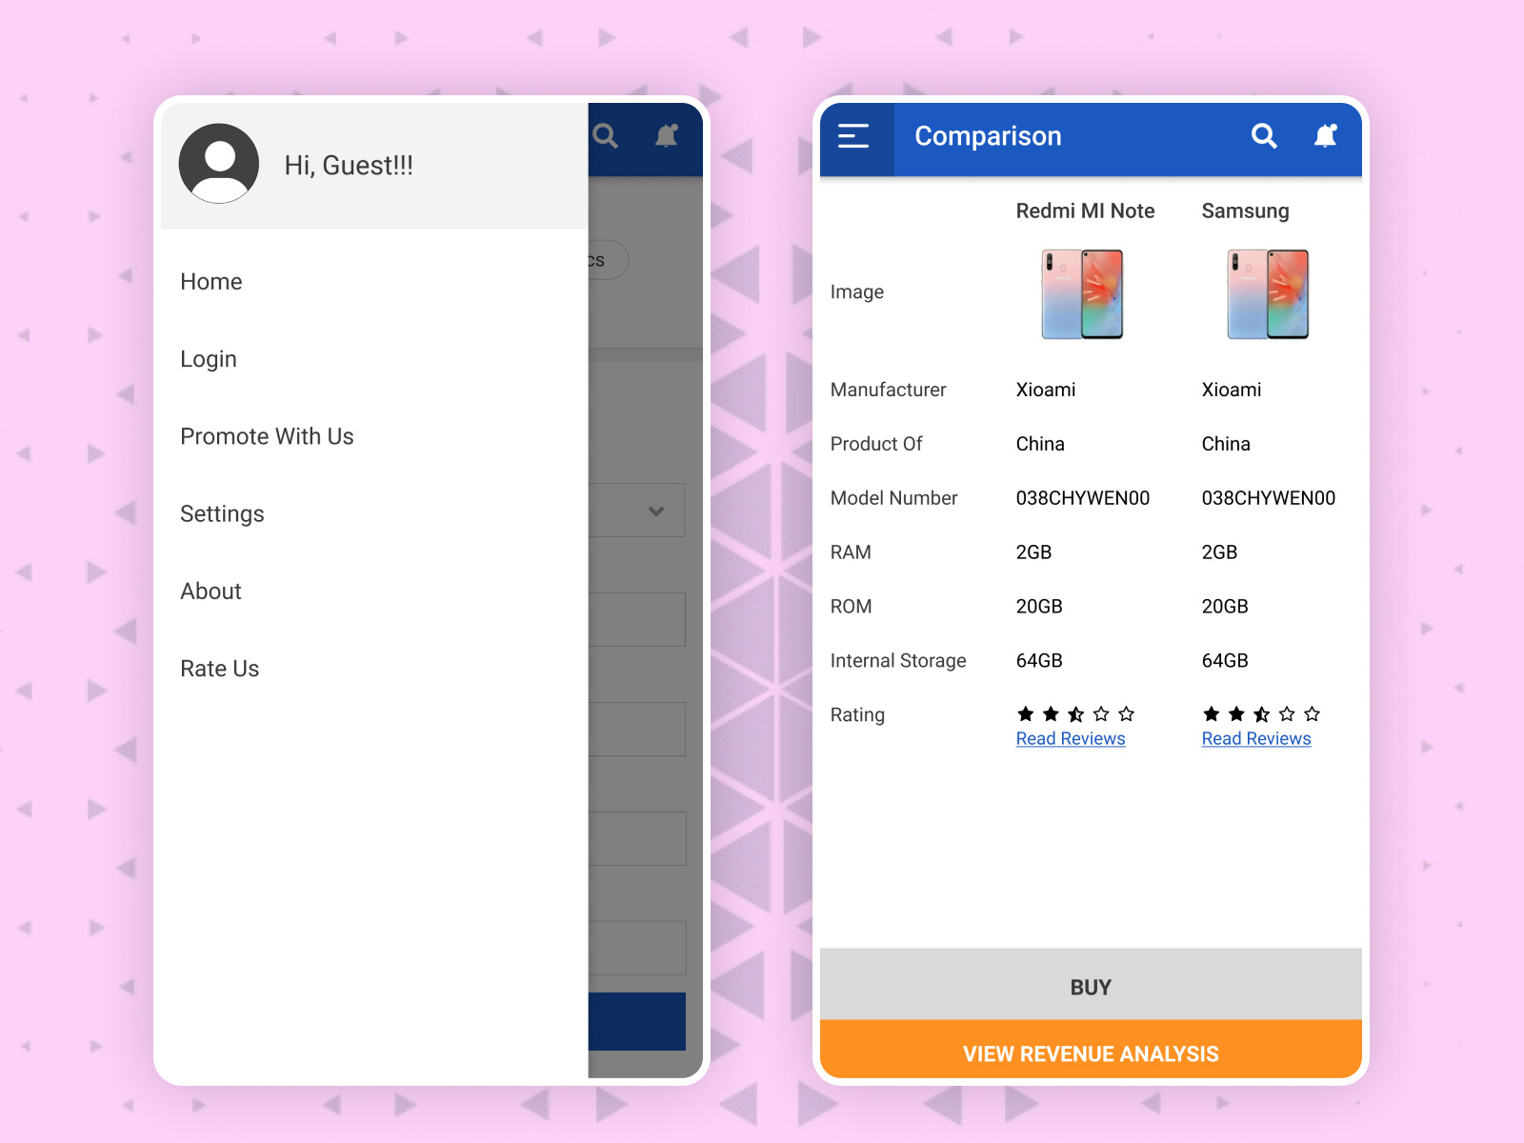Screen dimensions: 1524x1143
Task: Click the guest profile avatar
Action: (x=218, y=163)
